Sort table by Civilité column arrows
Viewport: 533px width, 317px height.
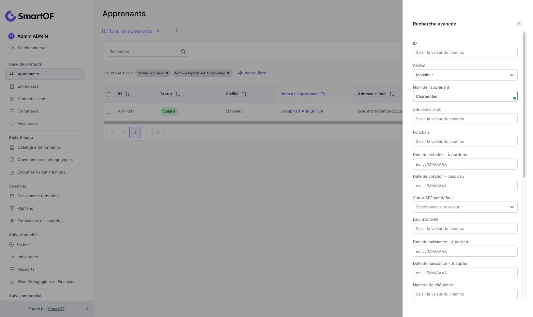coord(244,94)
